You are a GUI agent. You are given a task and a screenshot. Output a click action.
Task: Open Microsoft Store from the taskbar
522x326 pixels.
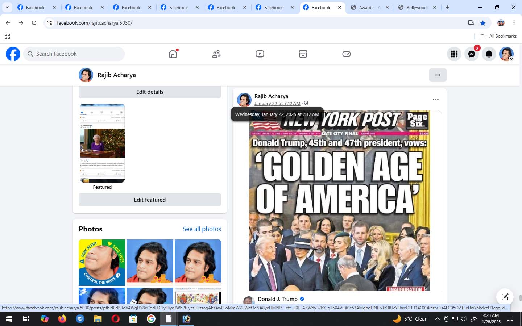click(133, 319)
